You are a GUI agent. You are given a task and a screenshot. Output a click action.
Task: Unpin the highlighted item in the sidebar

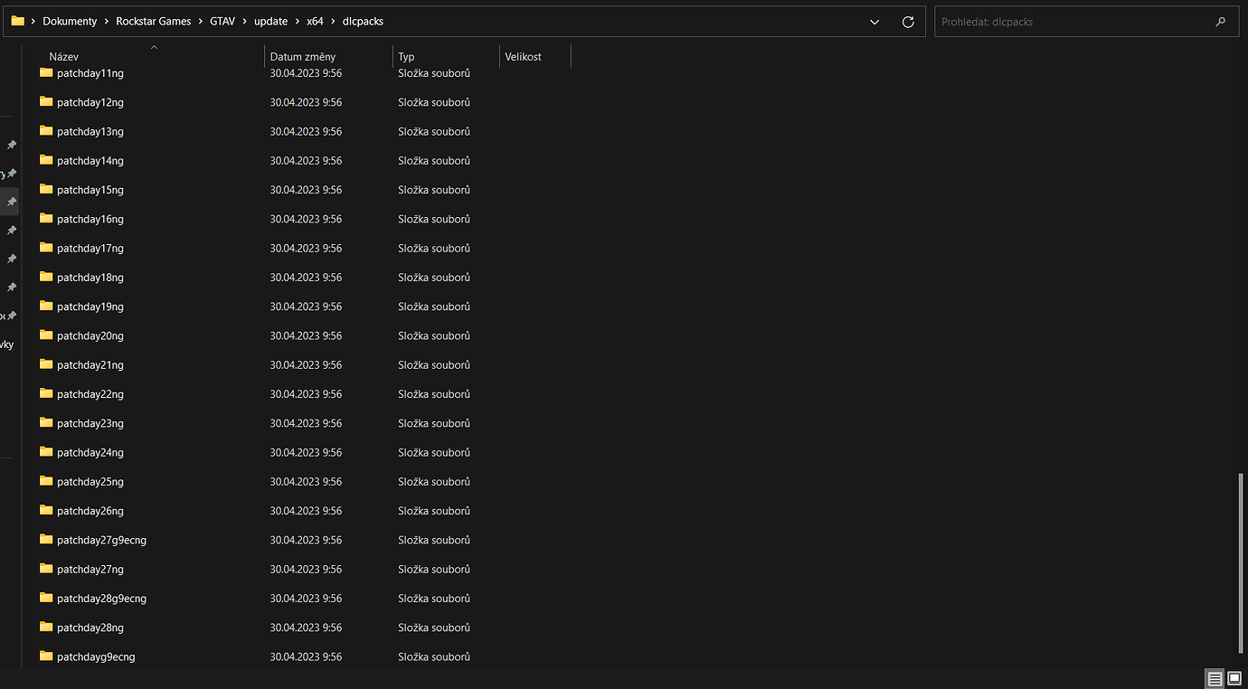13,201
